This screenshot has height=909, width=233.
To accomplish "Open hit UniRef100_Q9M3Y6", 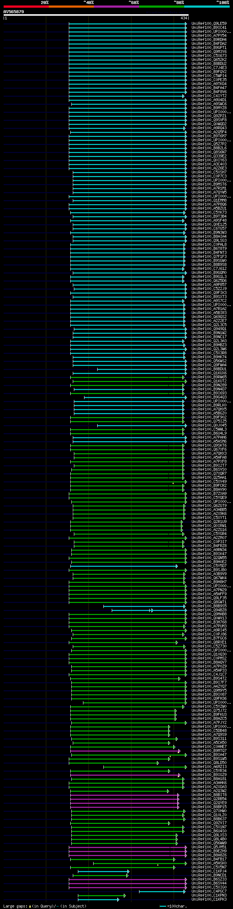I will 209,51.
